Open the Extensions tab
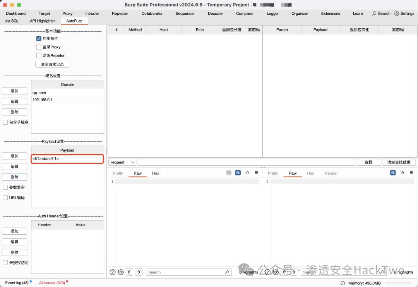This screenshot has height=287, width=418. click(331, 14)
